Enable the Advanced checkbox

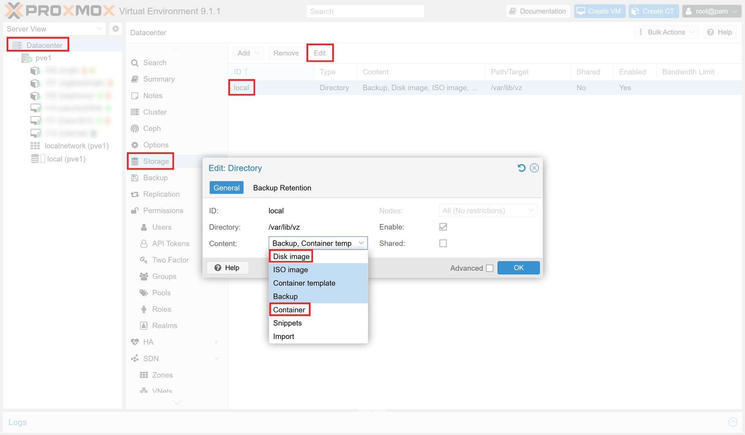tap(489, 268)
